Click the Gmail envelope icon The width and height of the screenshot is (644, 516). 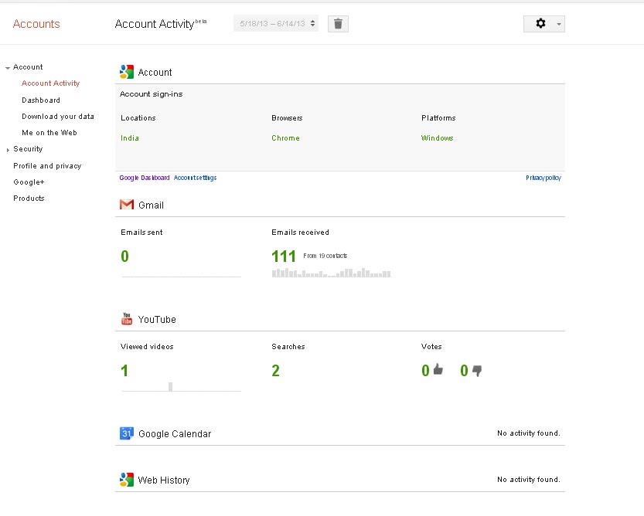point(126,205)
